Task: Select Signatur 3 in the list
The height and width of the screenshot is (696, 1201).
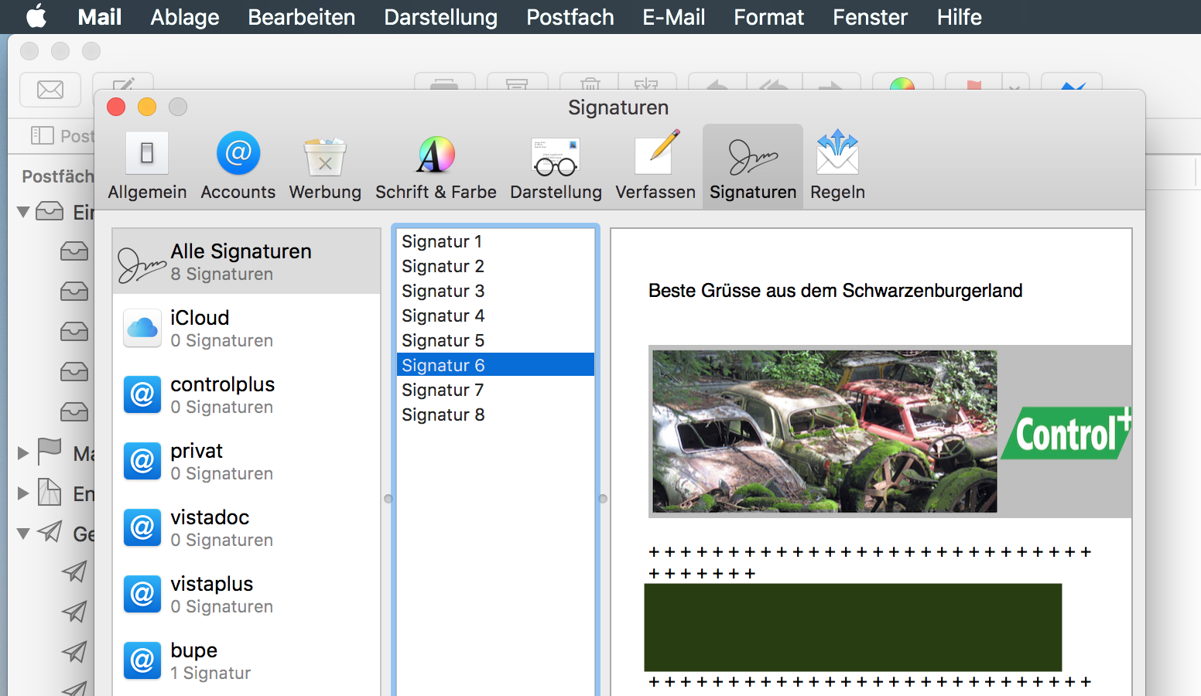Action: tap(495, 291)
